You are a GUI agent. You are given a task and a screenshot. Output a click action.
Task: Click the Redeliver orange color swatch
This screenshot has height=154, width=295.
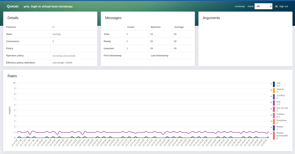[x=274, y=122]
